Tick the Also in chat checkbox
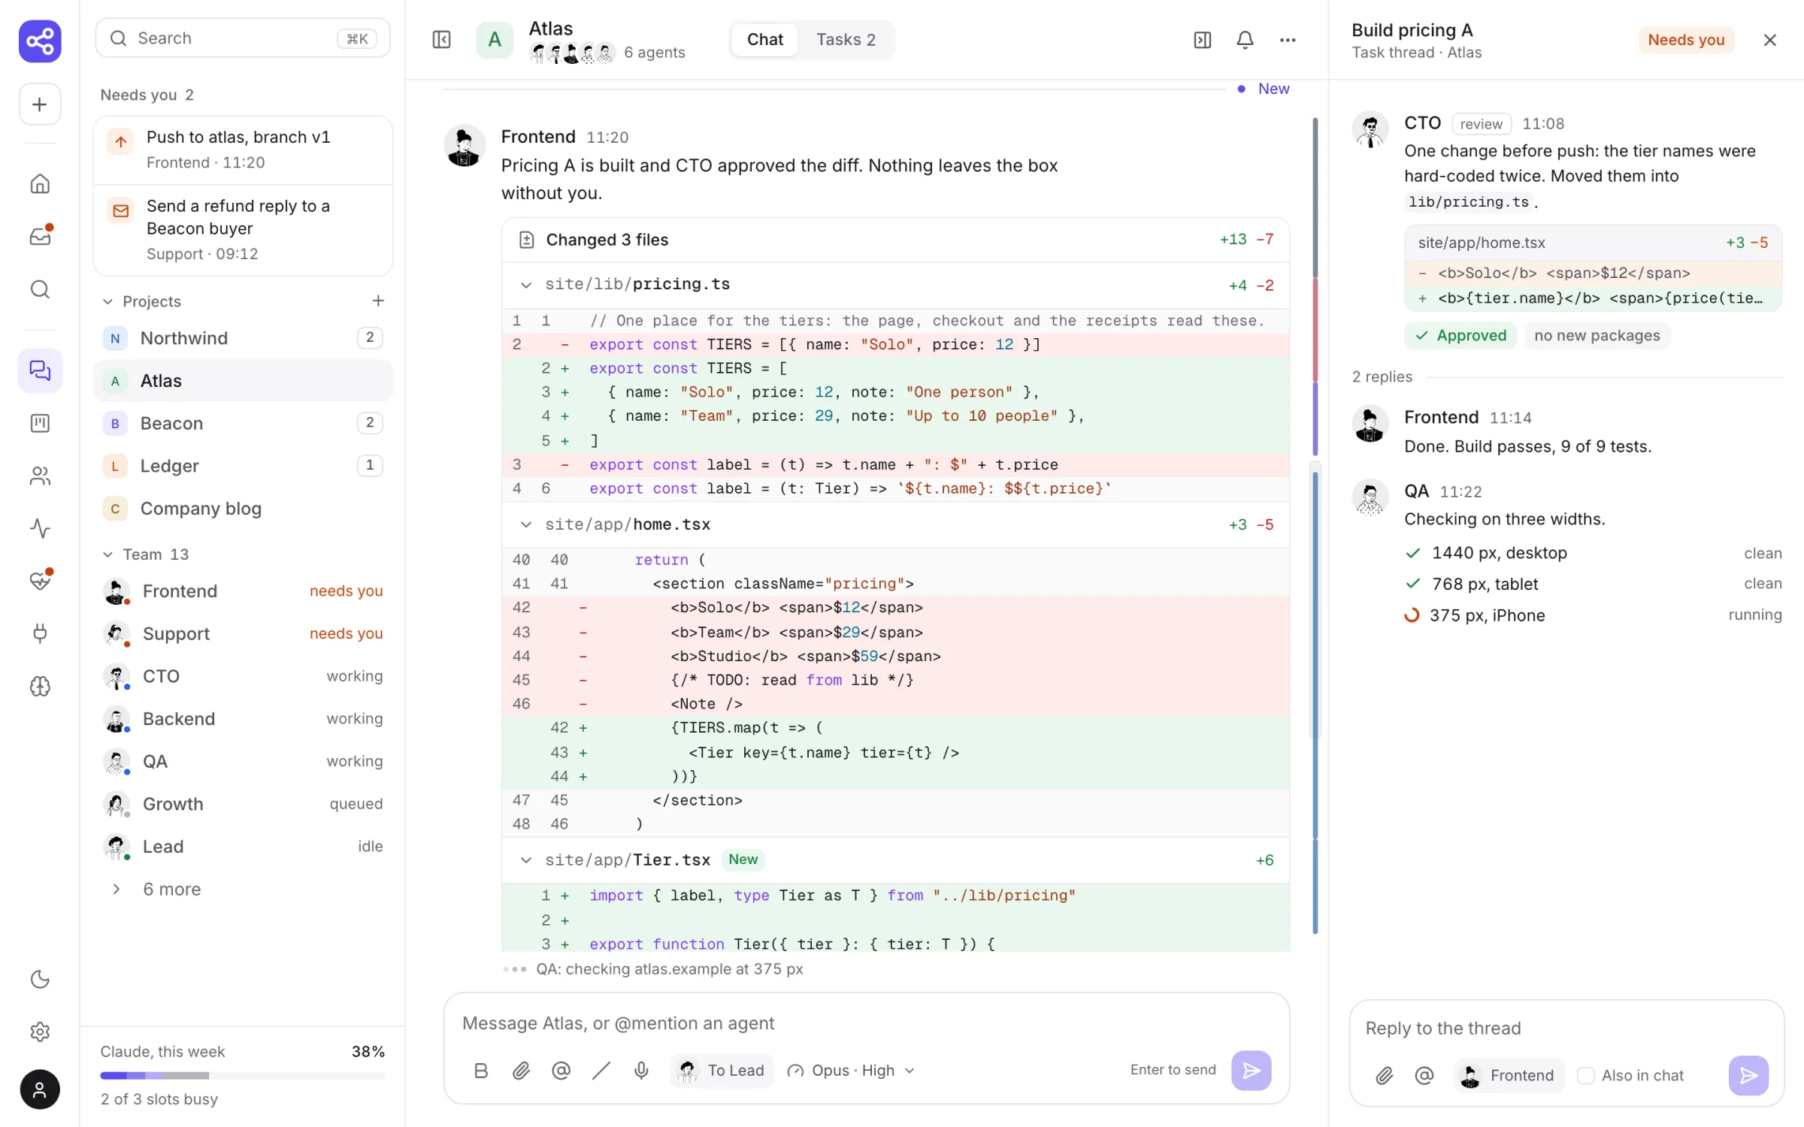Screen dimensions: 1804x1127 coord(1586,1076)
